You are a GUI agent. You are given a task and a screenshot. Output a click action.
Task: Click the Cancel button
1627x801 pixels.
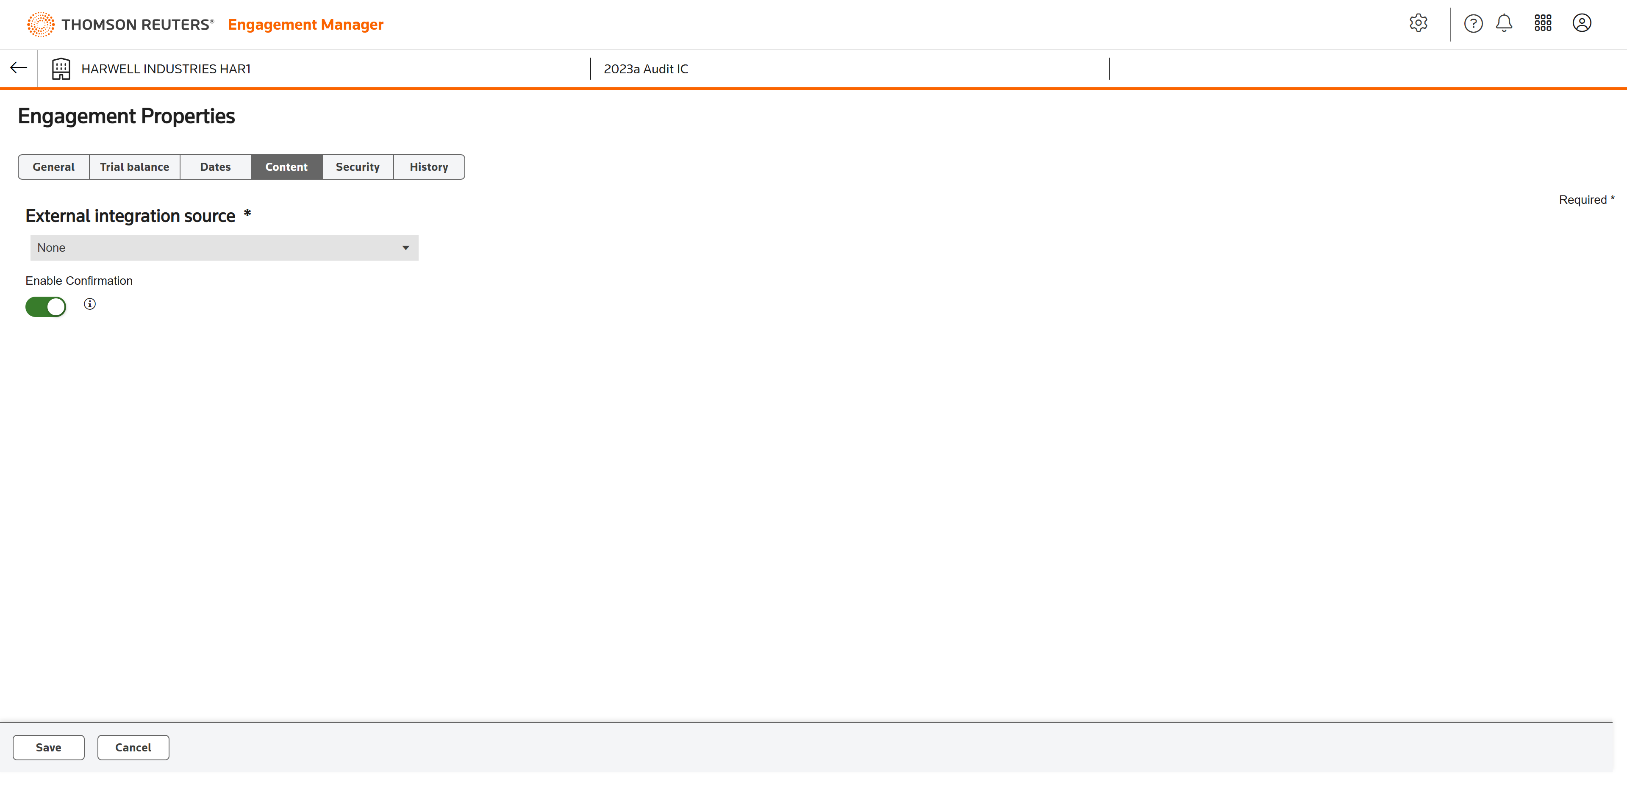click(133, 747)
